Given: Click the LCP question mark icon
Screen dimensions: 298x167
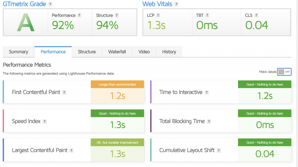Looking at the screenshot, I should [158, 15].
